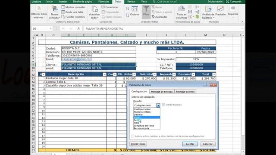Click the Borrar todos button
276x155 pixels.
(138, 144)
